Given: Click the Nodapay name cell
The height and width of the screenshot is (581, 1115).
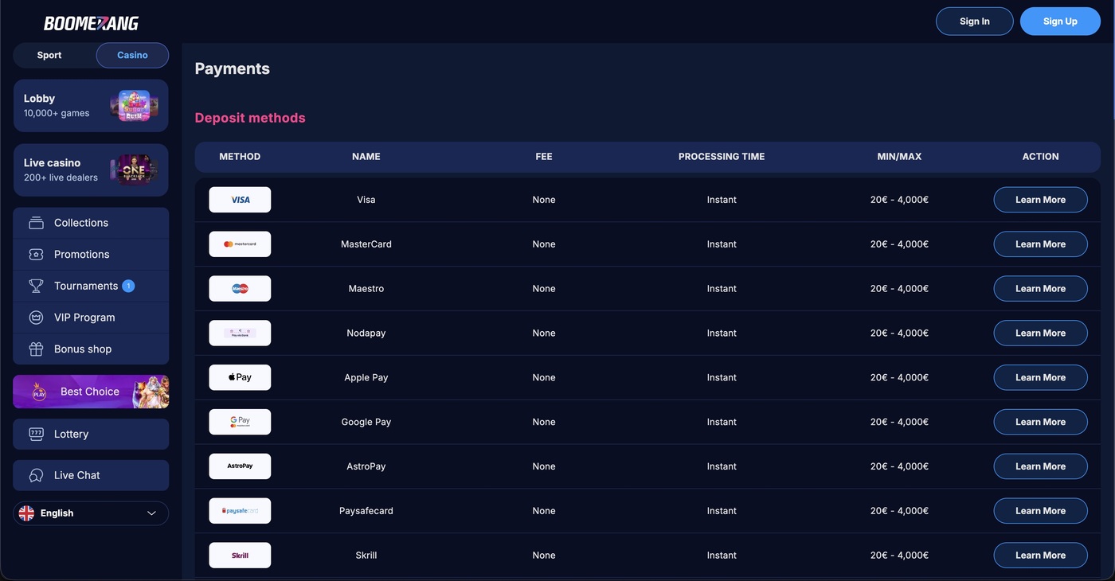Looking at the screenshot, I should click(x=366, y=333).
